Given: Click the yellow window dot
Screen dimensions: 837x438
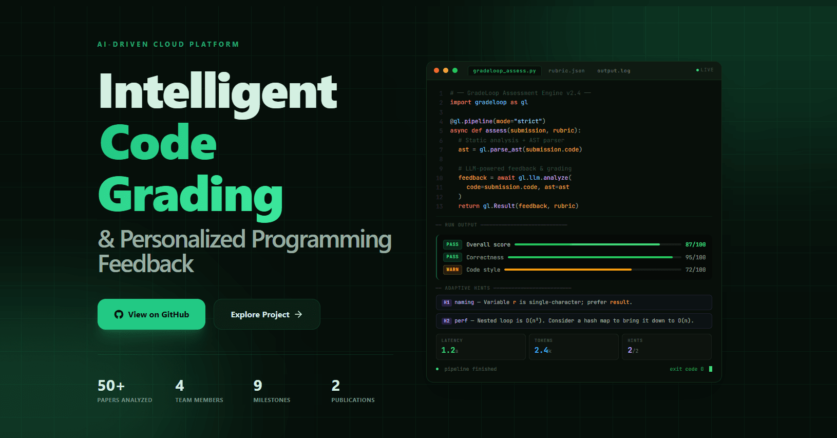Looking at the screenshot, I should click(x=446, y=70).
